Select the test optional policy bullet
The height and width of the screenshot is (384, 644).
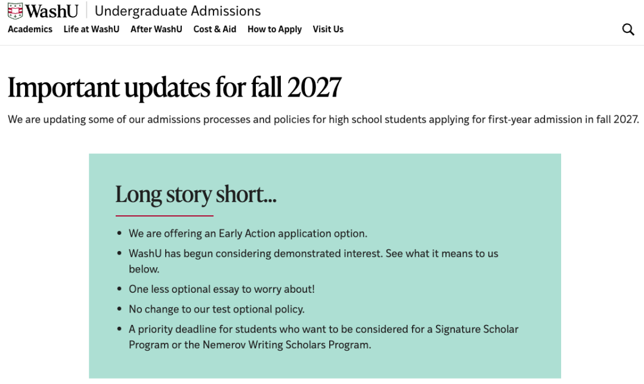216,309
